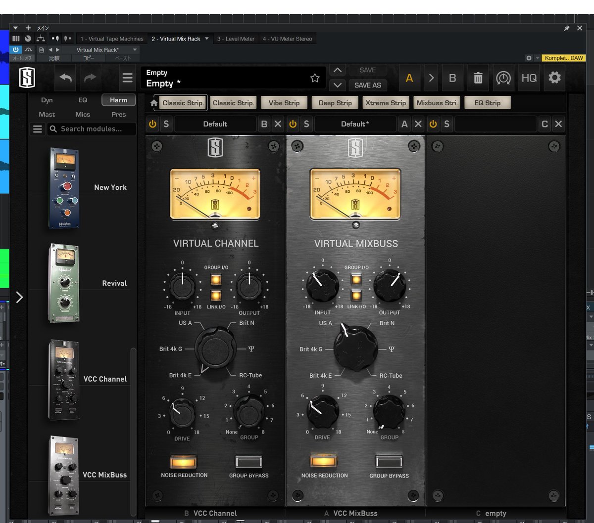Viewport: 594px width, 523px height.
Task: Click the undo arrow in the VMR header
Action: (x=65, y=78)
